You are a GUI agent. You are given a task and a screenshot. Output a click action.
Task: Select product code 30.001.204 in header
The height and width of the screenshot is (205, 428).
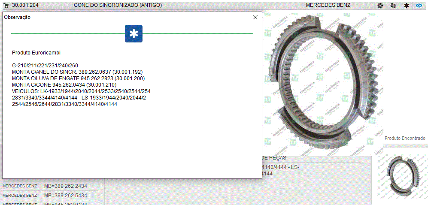coord(26,5)
